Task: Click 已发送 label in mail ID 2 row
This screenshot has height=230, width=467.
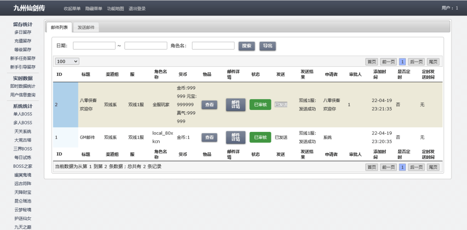Action: click(281, 105)
